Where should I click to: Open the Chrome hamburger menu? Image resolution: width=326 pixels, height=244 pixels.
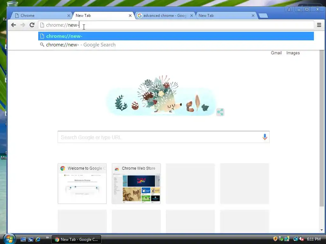(319, 25)
